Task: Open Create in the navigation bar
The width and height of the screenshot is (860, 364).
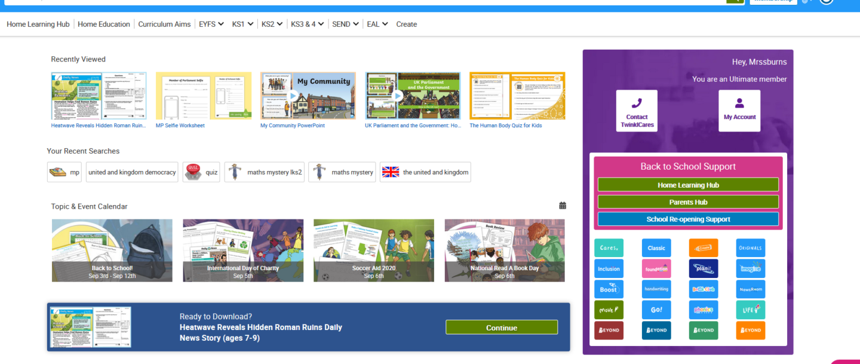Action: click(x=407, y=24)
